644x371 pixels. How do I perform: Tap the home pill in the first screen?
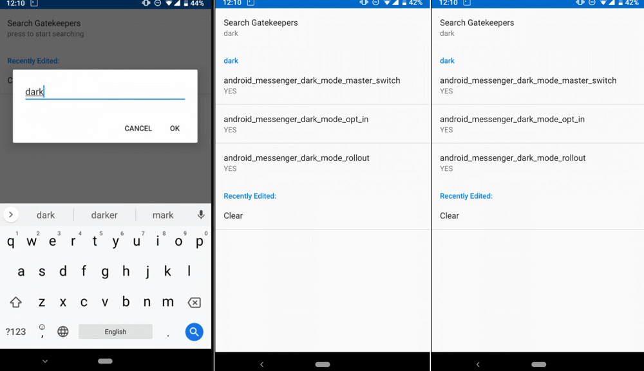click(x=105, y=361)
